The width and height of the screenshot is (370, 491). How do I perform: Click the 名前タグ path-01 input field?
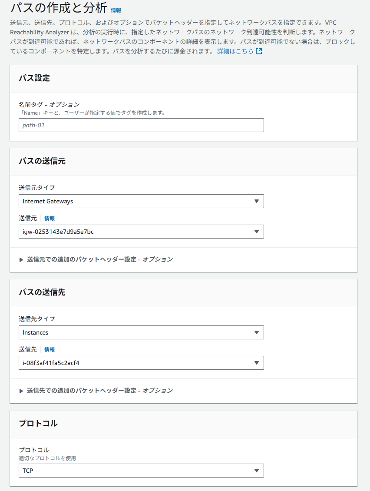coord(141,125)
